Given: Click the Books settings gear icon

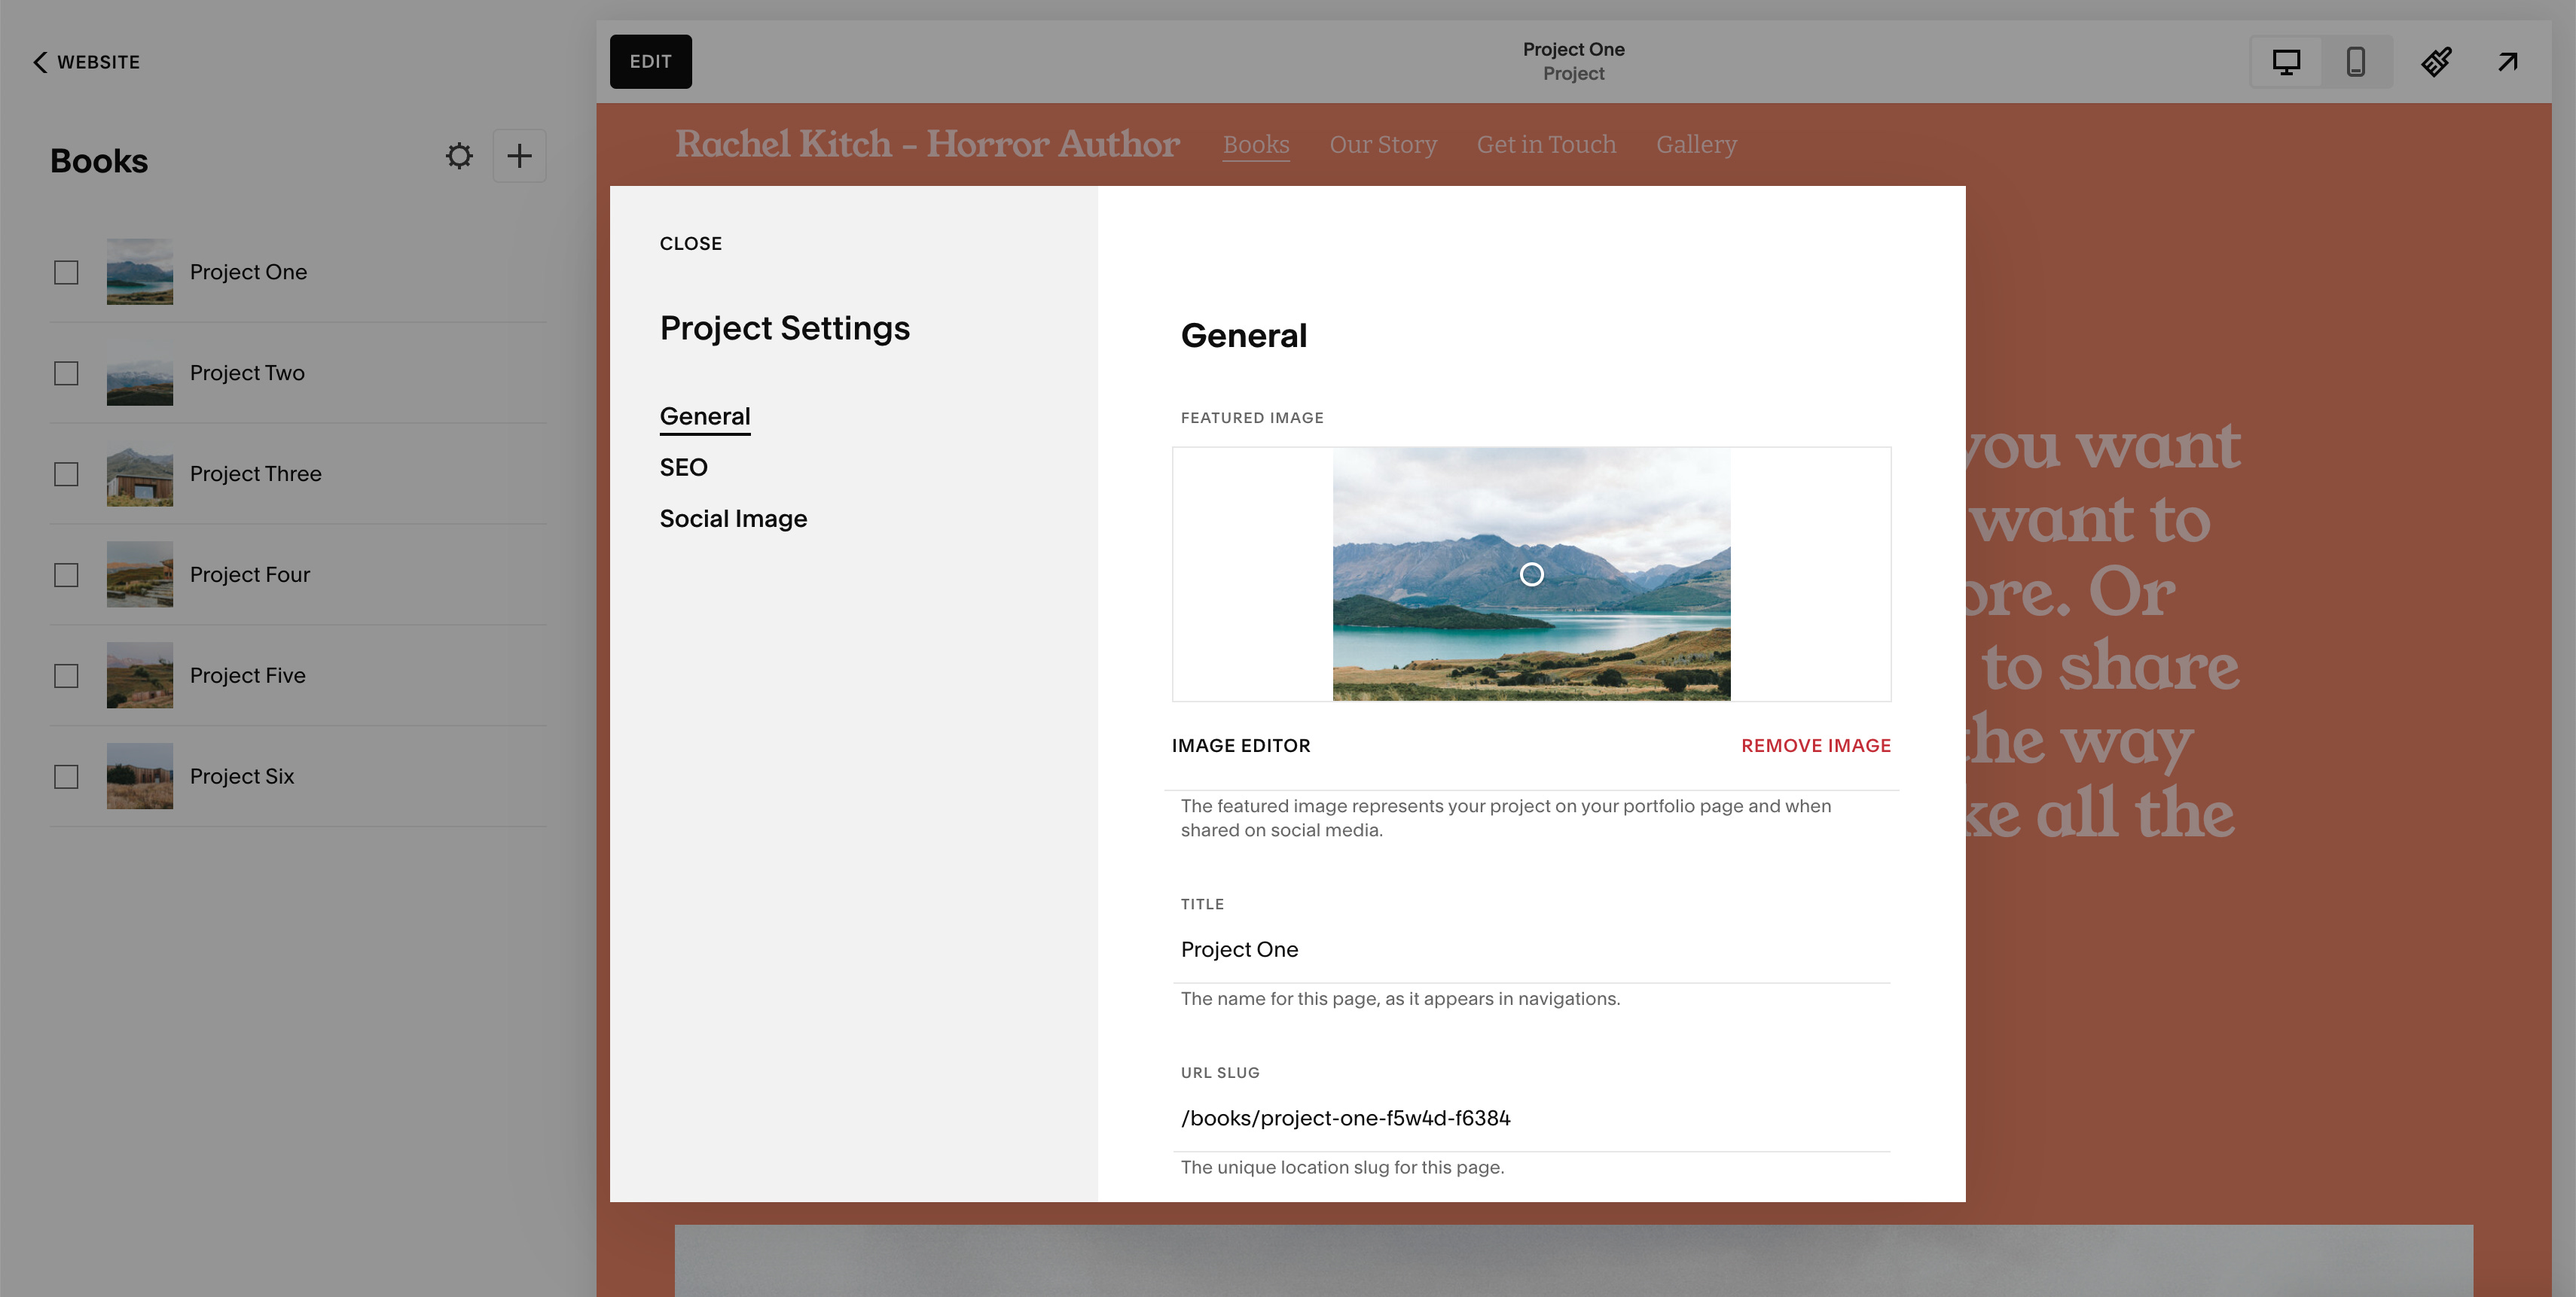Looking at the screenshot, I should pos(459,156).
